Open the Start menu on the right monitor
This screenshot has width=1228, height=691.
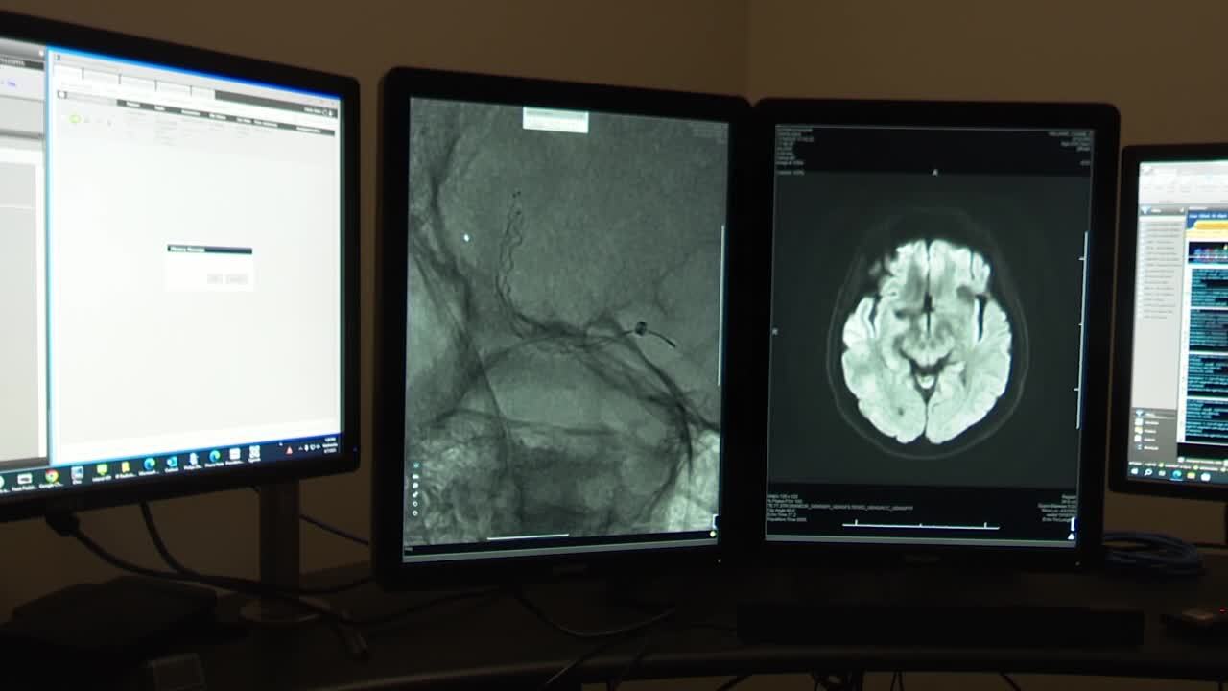(x=1135, y=471)
